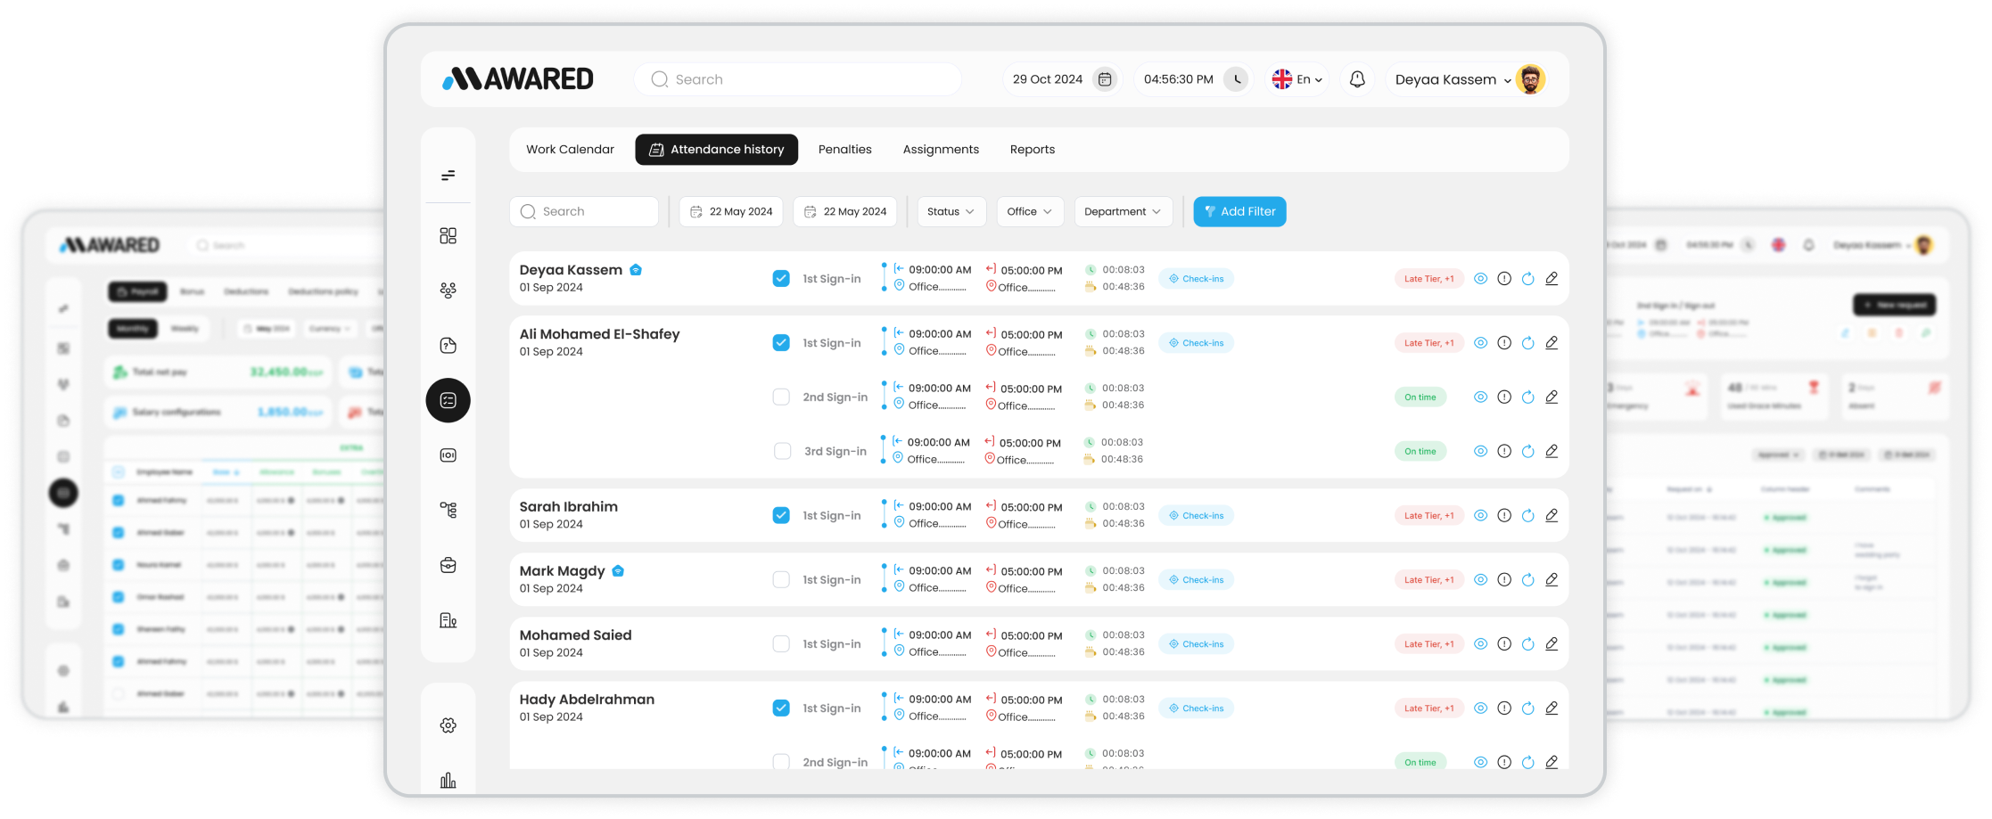Click the notification bell icon

(1356, 79)
